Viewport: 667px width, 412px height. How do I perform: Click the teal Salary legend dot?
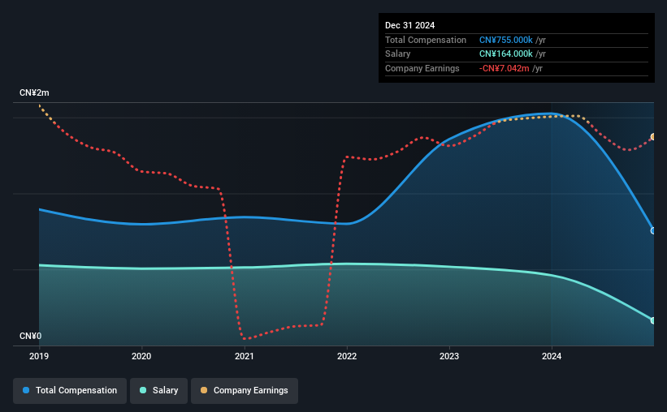click(143, 390)
